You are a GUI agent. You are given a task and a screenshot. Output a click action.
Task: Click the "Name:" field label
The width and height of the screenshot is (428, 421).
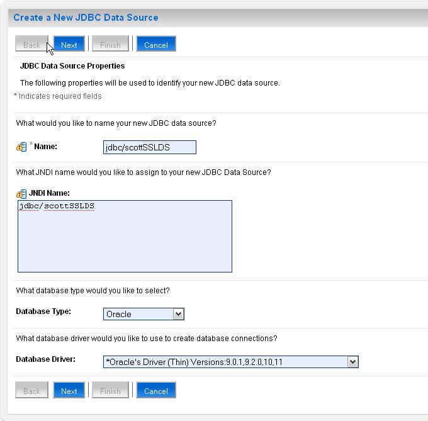coord(45,147)
